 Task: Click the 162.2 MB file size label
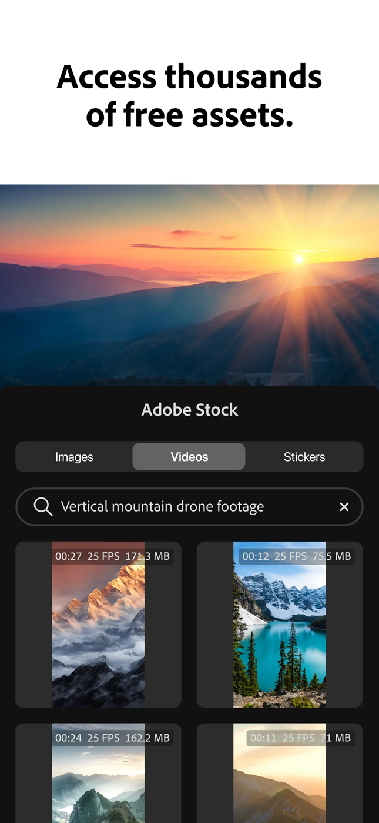point(147,738)
